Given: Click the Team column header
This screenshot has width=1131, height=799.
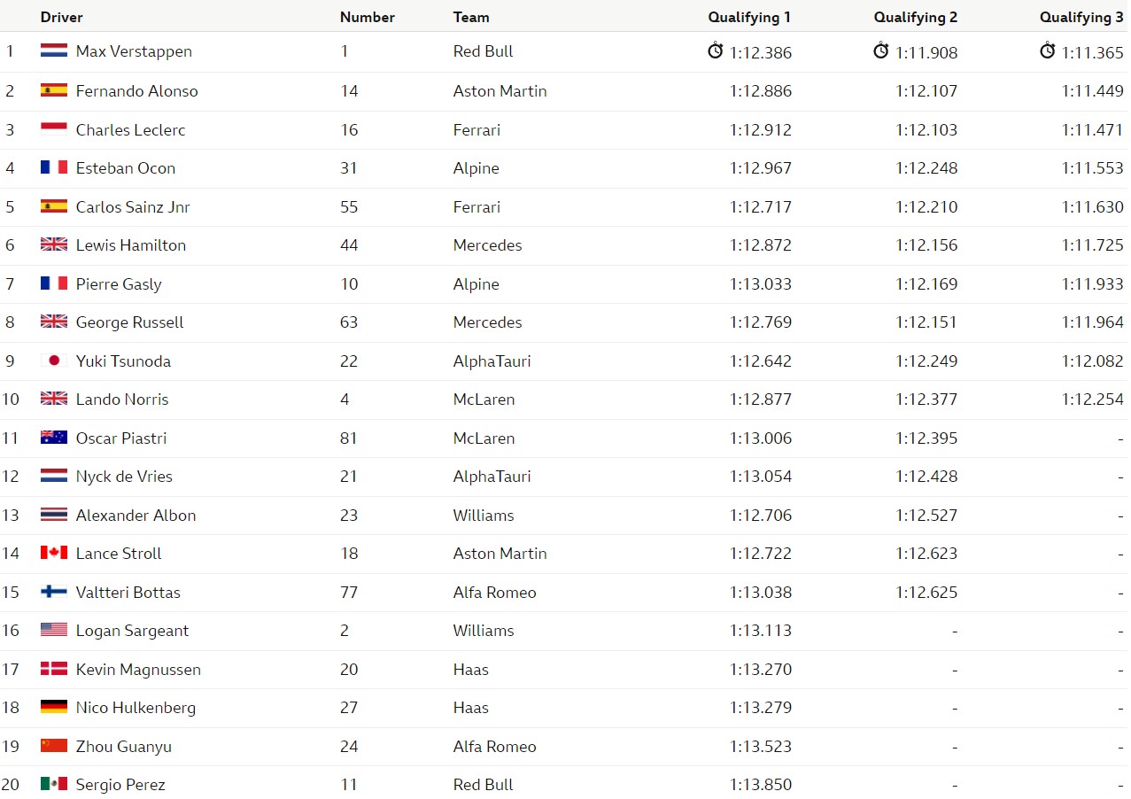Looking at the screenshot, I should click(471, 17).
